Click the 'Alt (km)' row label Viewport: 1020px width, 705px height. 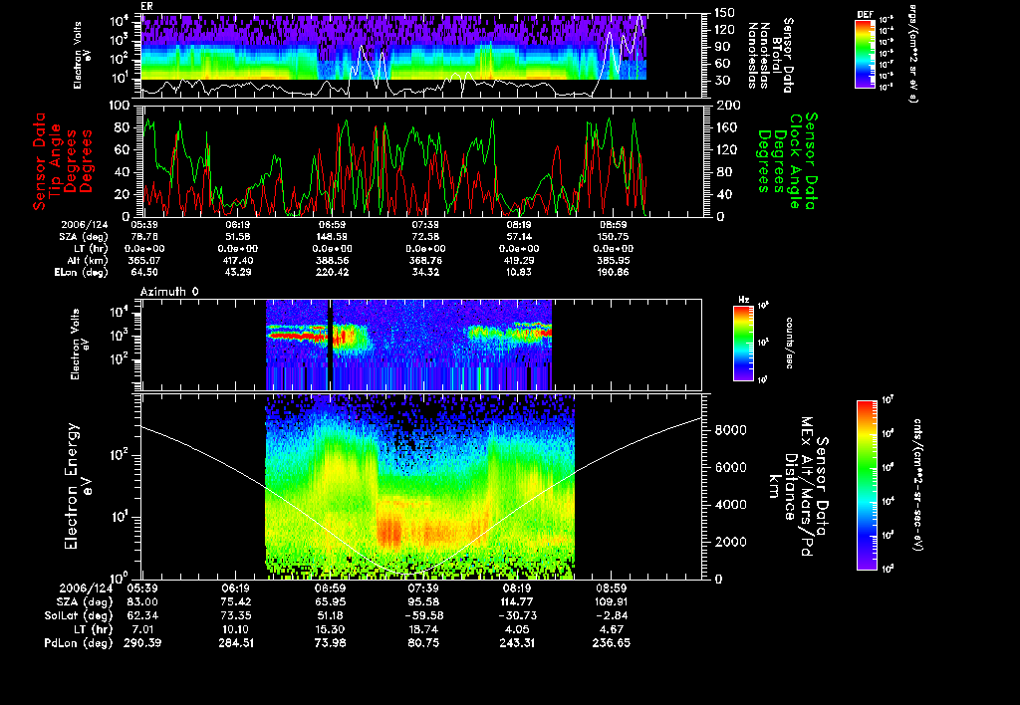[88, 260]
